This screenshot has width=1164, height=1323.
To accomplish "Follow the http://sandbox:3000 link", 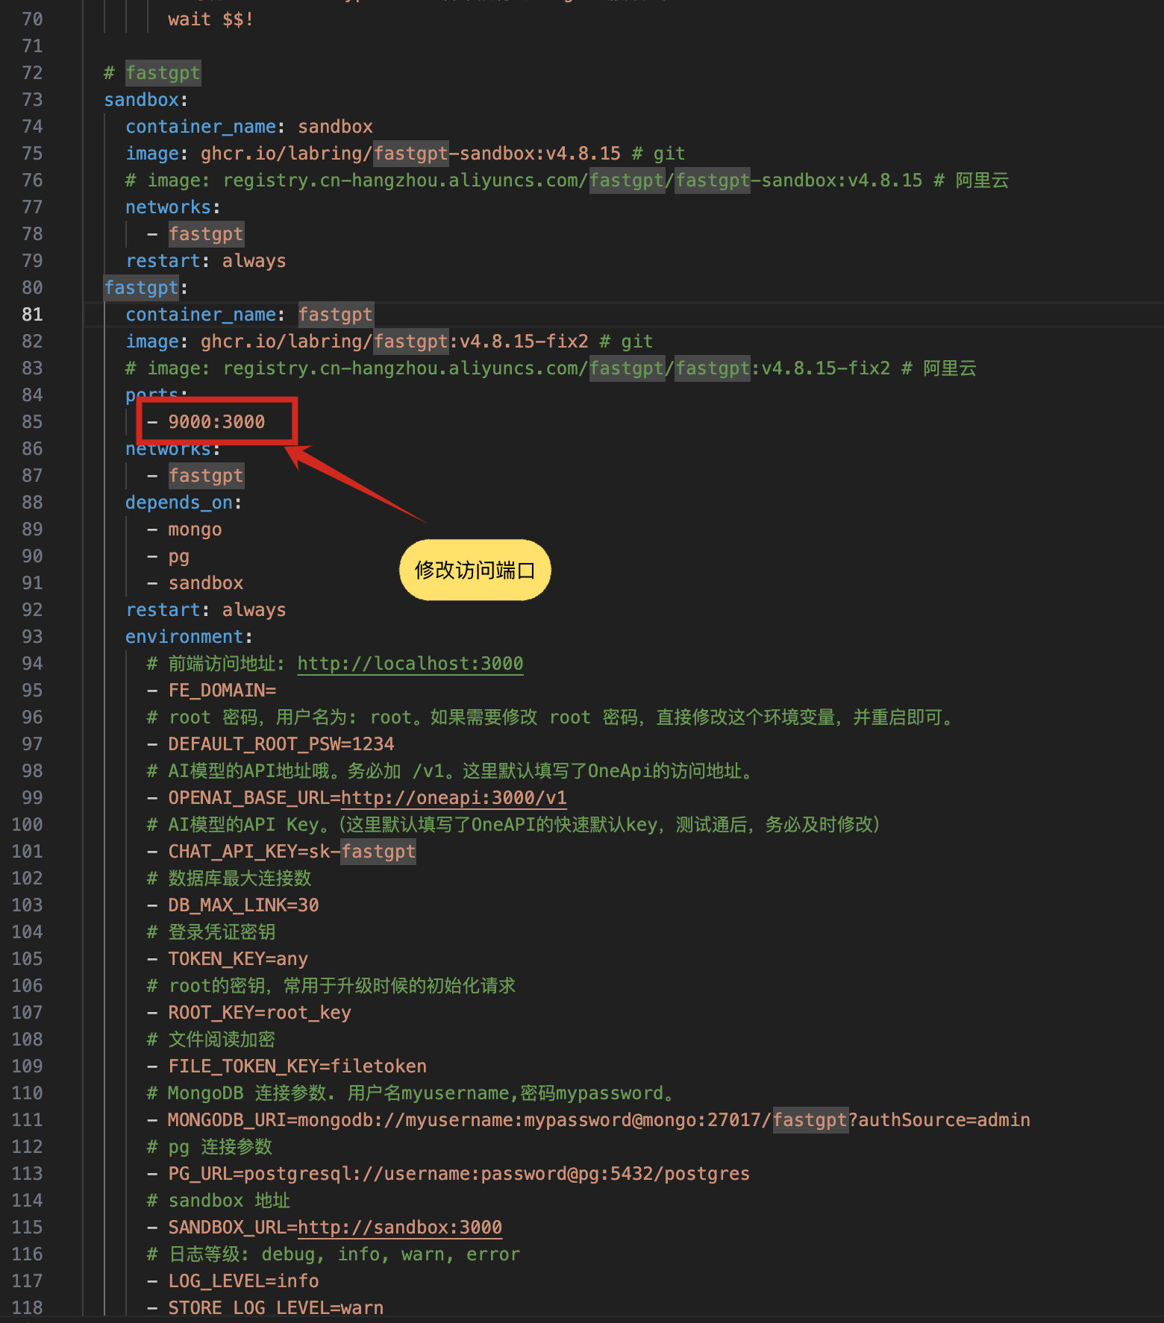I will (x=399, y=1228).
